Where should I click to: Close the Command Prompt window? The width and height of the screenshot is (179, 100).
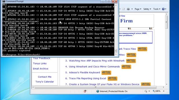tap(114, 1)
